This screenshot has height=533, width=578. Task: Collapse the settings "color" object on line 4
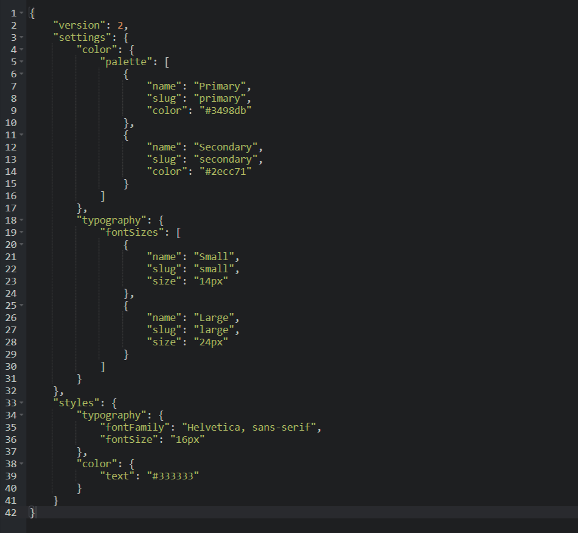[22, 49]
